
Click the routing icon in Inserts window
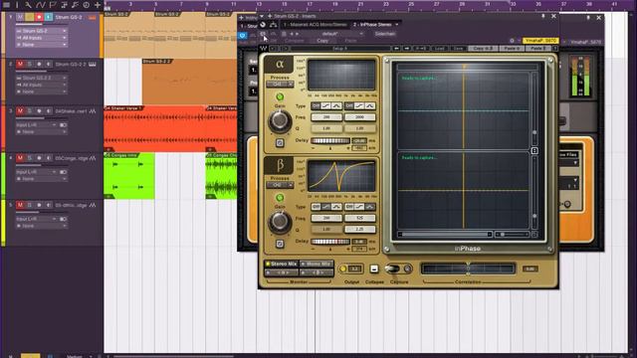(273, 25)
